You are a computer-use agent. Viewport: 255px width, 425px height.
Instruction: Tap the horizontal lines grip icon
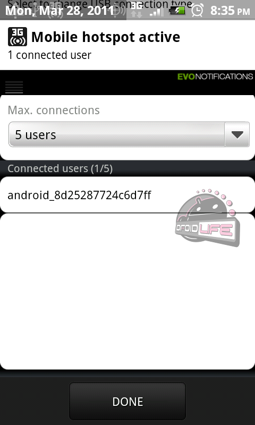coord(14,87)
